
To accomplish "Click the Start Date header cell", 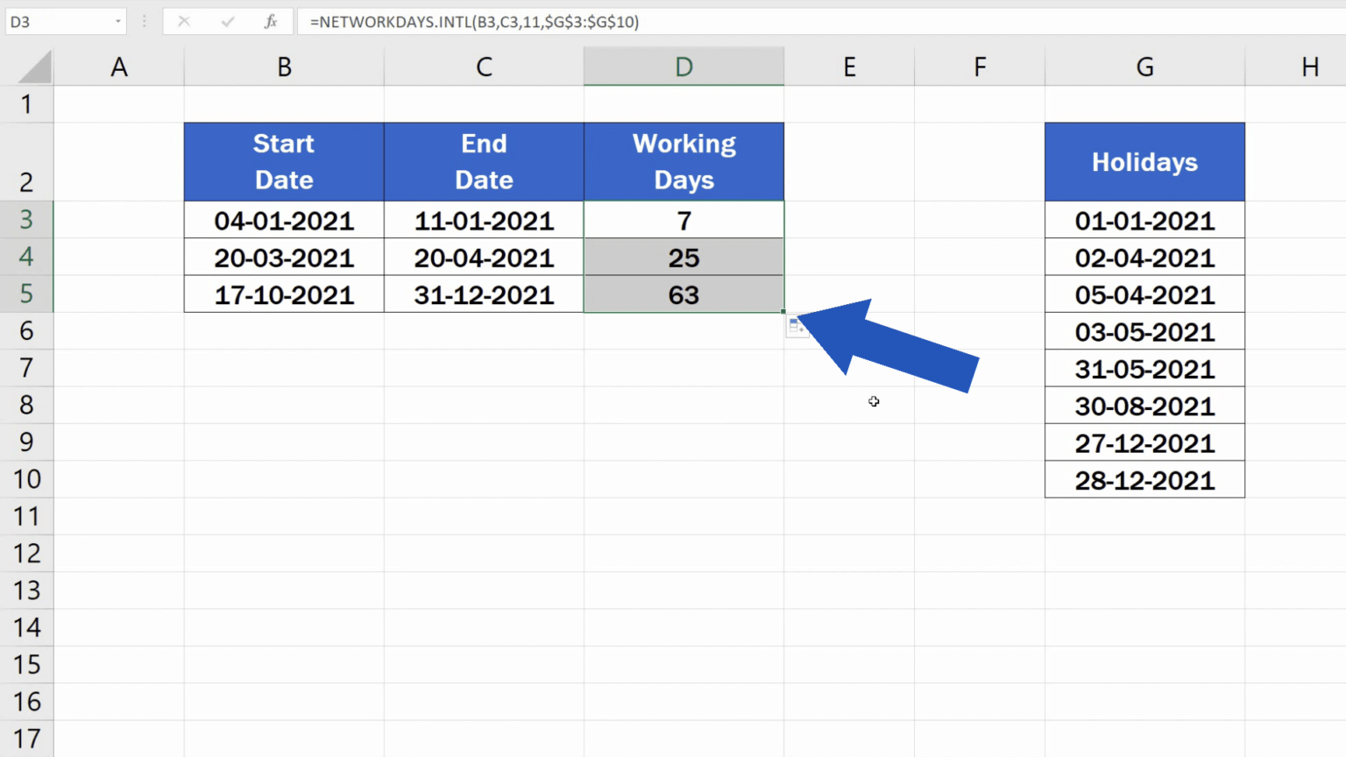I will point(284,162).
